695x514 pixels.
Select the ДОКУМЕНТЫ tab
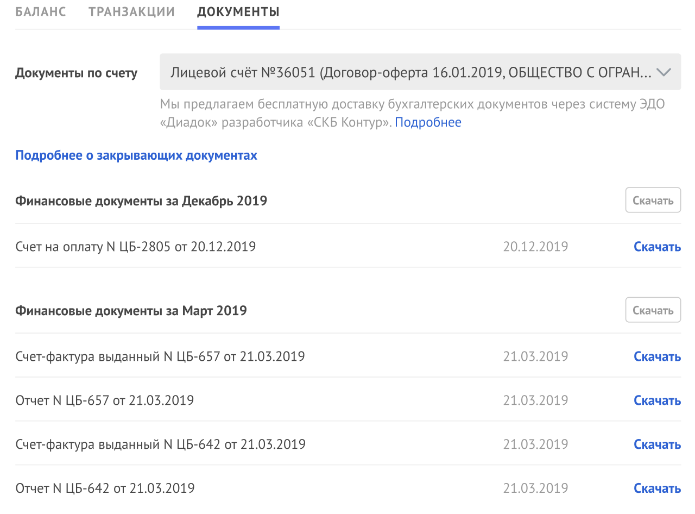click(x=238, y=11)
